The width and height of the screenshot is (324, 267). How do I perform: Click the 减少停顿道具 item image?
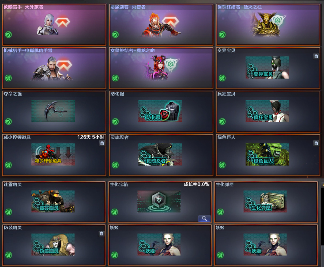pos(53,154)
